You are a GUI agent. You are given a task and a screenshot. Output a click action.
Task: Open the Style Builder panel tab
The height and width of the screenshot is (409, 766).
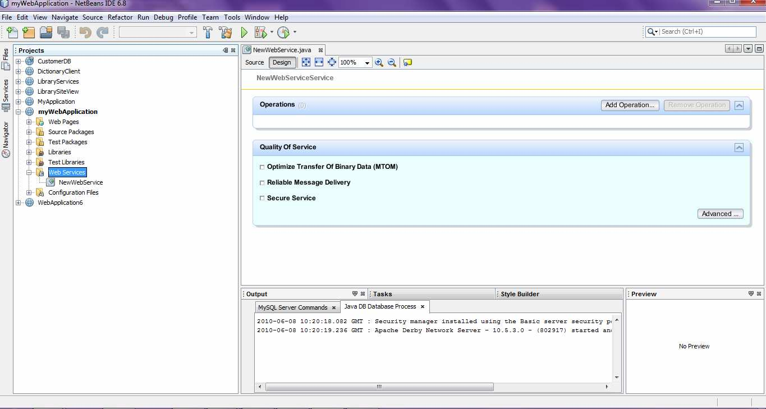(520, 294)
